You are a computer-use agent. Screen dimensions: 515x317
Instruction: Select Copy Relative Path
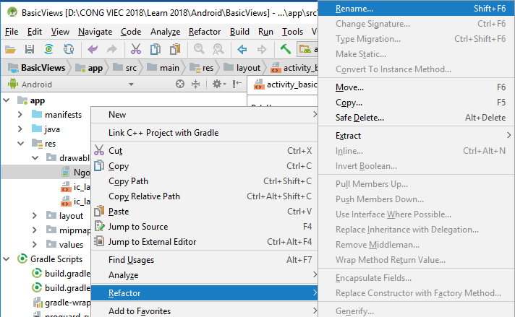tap(204, 196)
